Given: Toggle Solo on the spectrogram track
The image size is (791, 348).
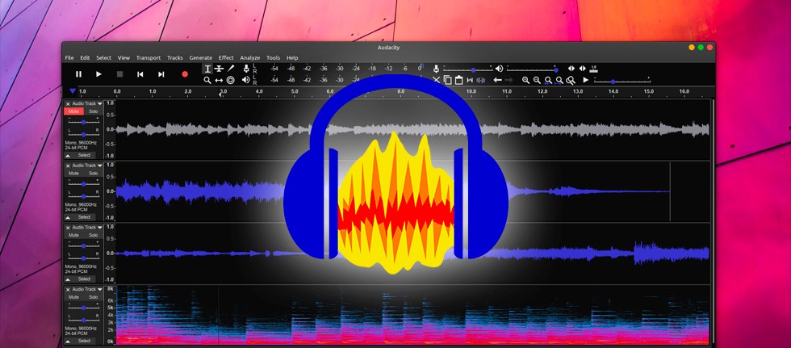Looking at the screenshot, I should coord(94,297).
